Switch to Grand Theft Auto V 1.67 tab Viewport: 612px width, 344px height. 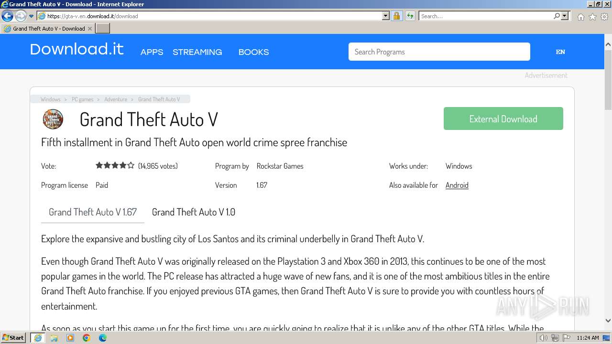coord(93,212)
